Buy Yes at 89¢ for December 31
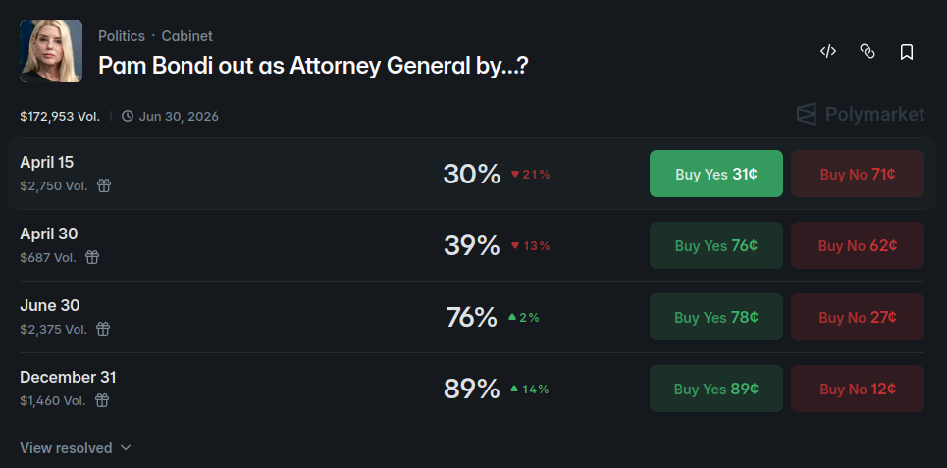The image size is (947, 468). coord(715,389)
